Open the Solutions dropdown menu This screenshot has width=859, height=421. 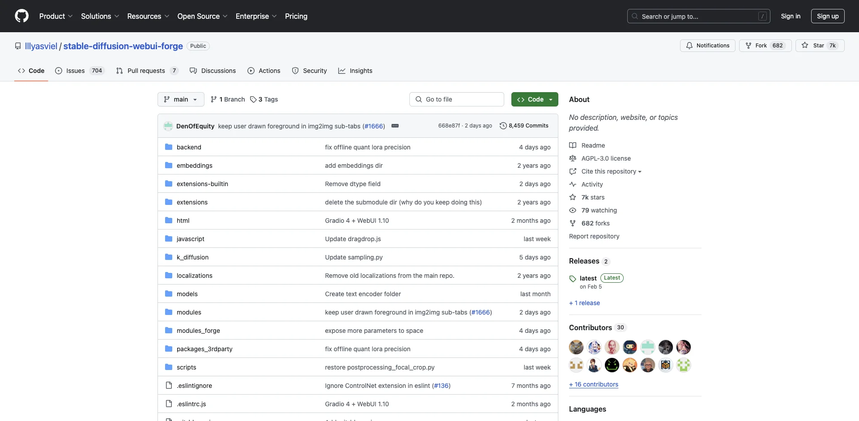click(100, 16)
